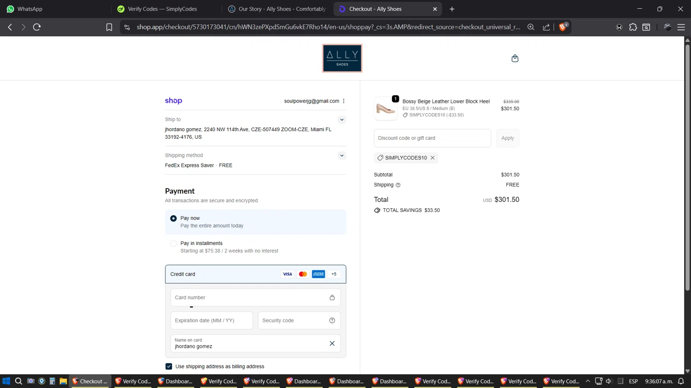Image resolution: width=691 pixels, height=388 pixels.
Task: Click the Bossy Beige Leather Lower Block Heel title
Action: (446, 102)
